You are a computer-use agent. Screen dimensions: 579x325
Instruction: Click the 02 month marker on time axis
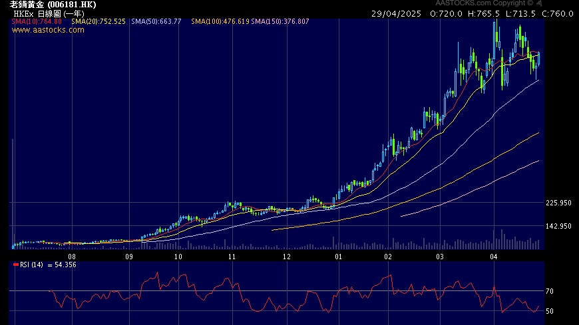(388, 256)
